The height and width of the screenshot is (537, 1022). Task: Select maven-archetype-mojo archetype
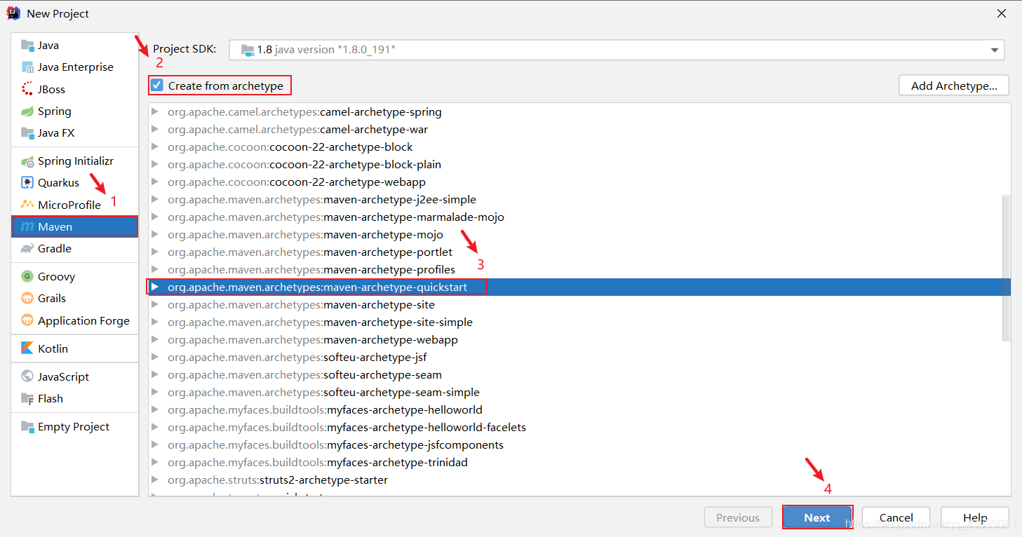[579, 235]
